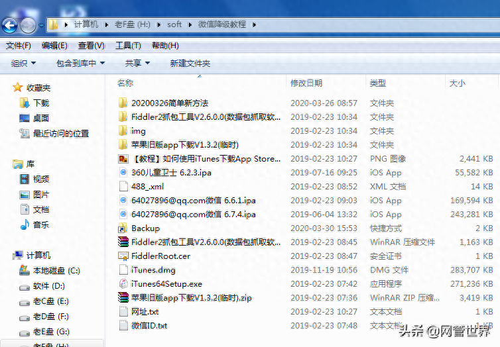Select 微信 6.6.1.ipa file icon
The width and height of the screenshot is (500, 347).
click(123, 200)
